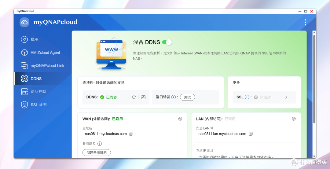Open the 概览 overview section
The height and width of the screenshot is (169, 330).
(x=43, y=39)
